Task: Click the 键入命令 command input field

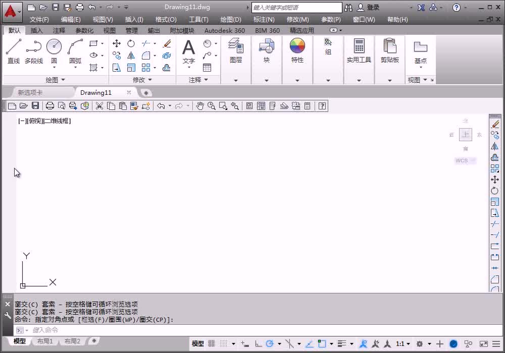Action: (x=101, y=330)
